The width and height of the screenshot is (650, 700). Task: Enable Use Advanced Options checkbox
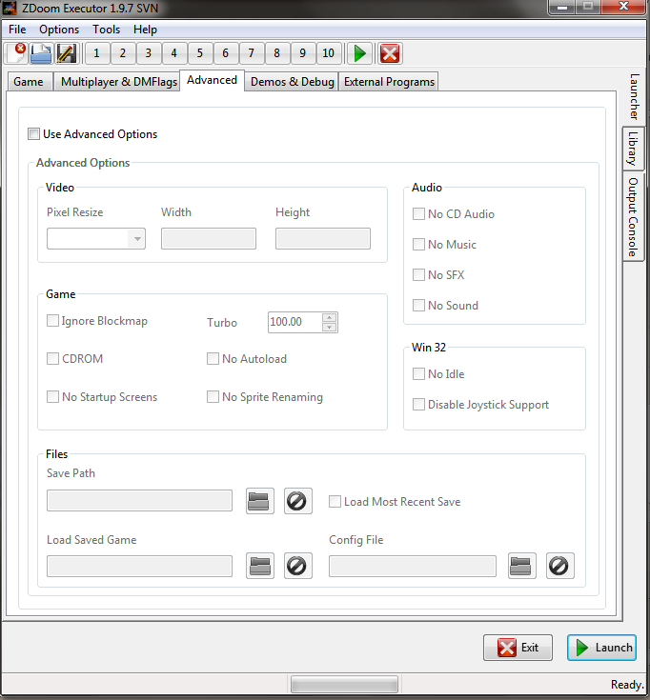coord(33,134)
